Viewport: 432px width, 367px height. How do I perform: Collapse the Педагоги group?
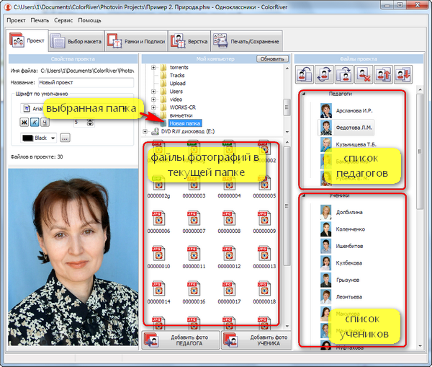coord(304,94)
